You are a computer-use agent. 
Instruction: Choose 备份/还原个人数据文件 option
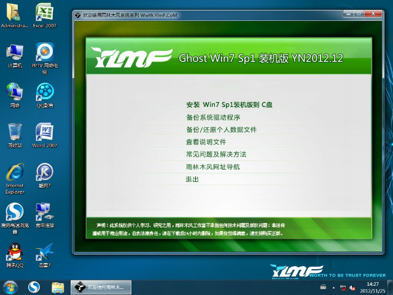click(221, 130)
